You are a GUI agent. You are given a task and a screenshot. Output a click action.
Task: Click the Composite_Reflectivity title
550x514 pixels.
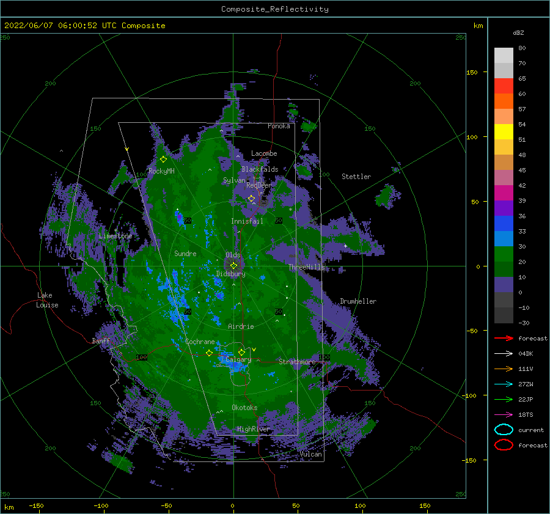275,9
